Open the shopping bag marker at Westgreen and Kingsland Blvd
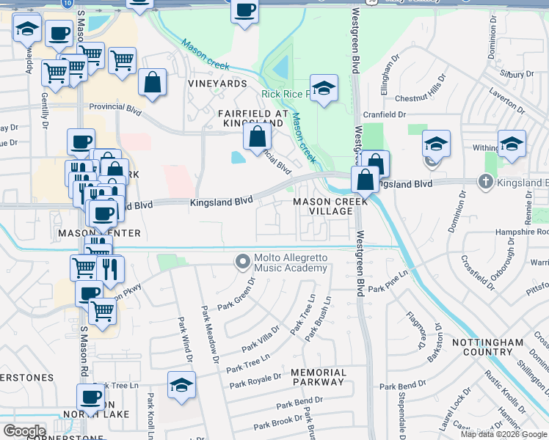 (366, 182)
